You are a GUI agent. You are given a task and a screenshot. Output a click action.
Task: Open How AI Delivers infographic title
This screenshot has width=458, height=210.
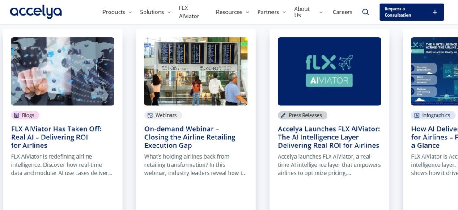point(435,137)
